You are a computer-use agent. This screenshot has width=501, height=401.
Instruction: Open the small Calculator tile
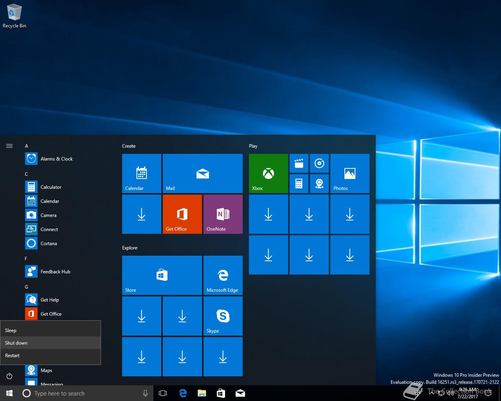(299, 184)
